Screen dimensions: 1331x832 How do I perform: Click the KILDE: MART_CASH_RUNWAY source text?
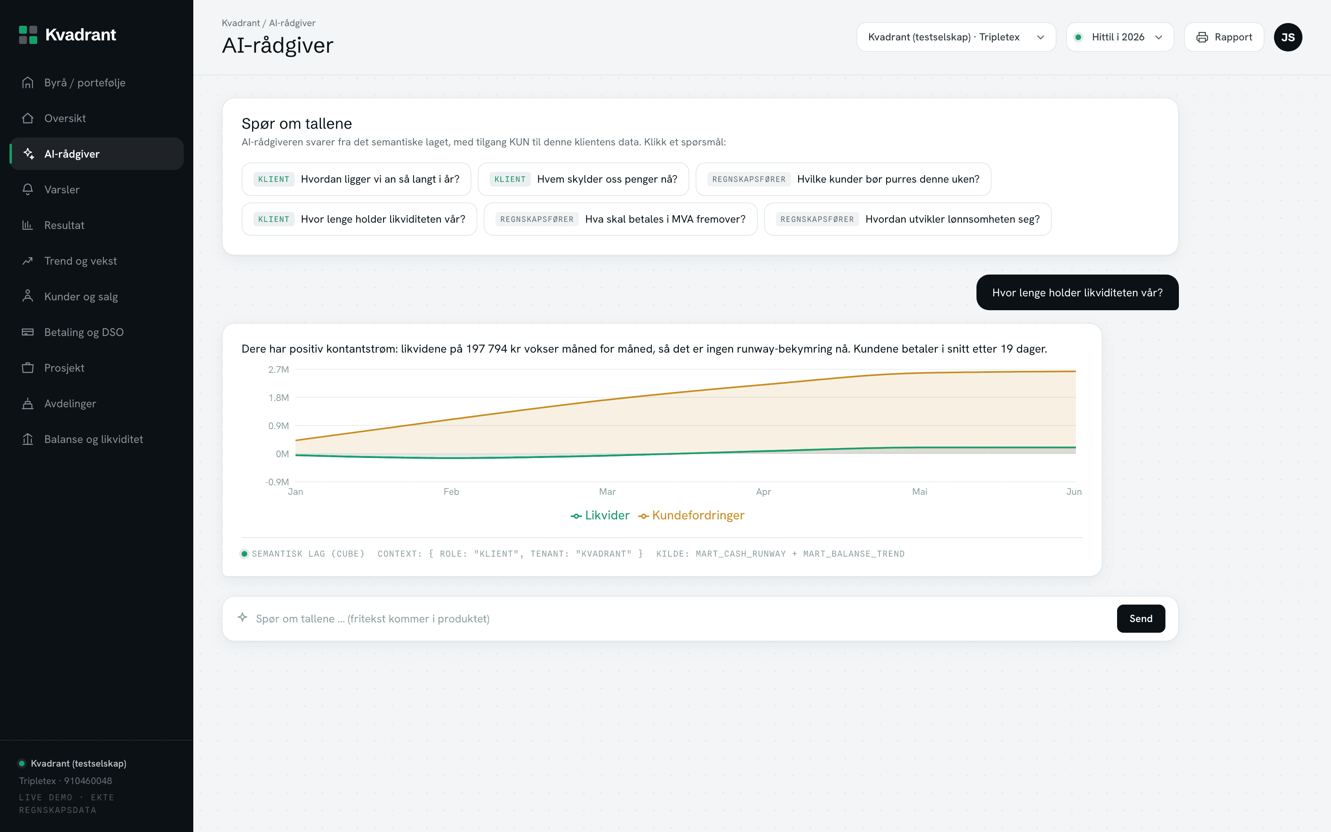780,553
